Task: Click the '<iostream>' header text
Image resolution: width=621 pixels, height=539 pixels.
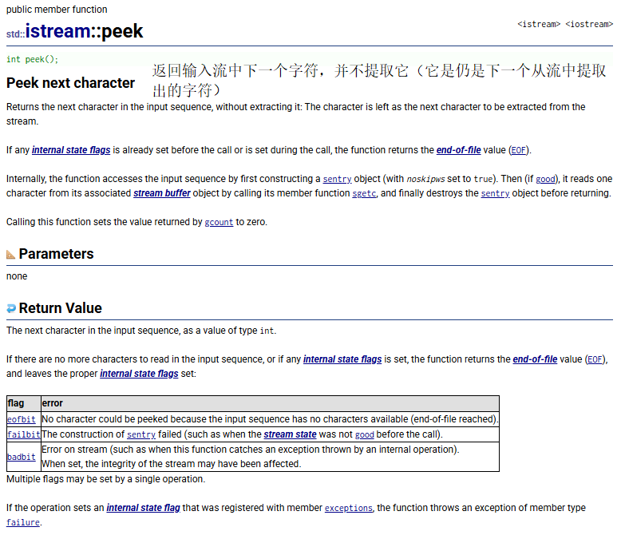Action: tap(589, 24)
